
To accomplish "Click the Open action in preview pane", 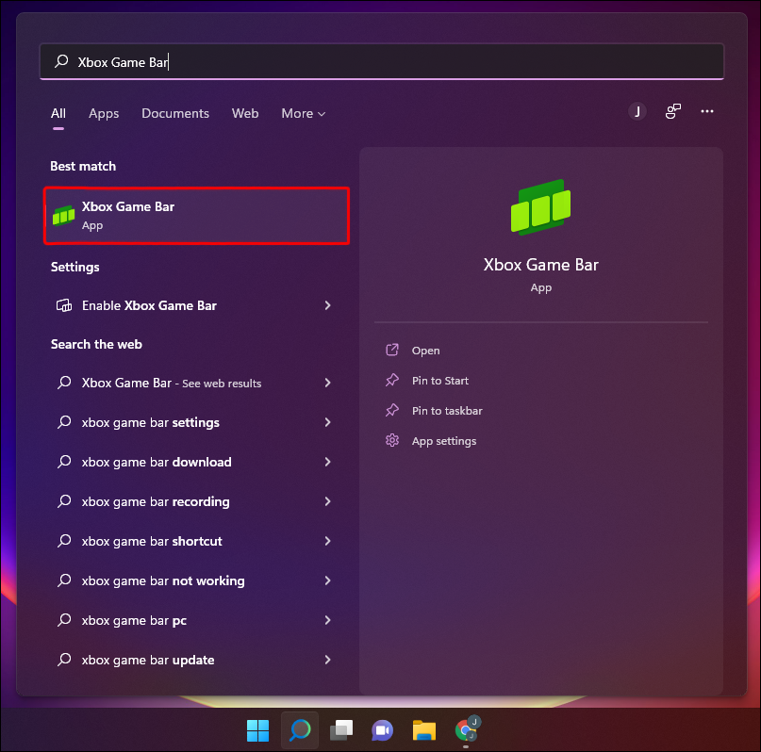I will tap(425, 351).
